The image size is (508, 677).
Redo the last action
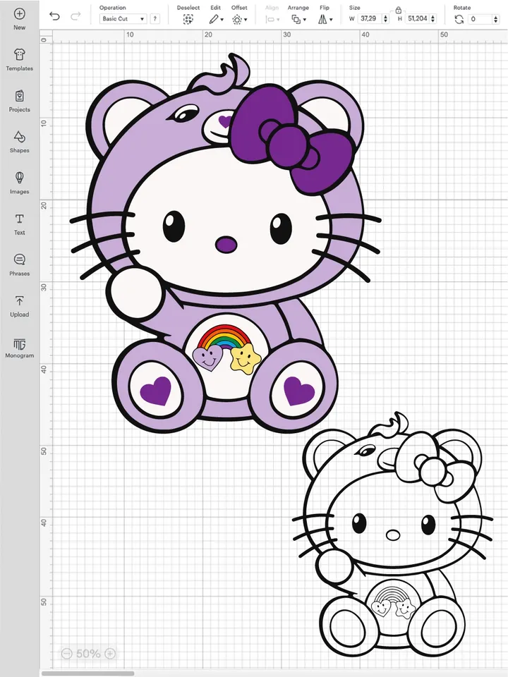[x=75, y=17]
